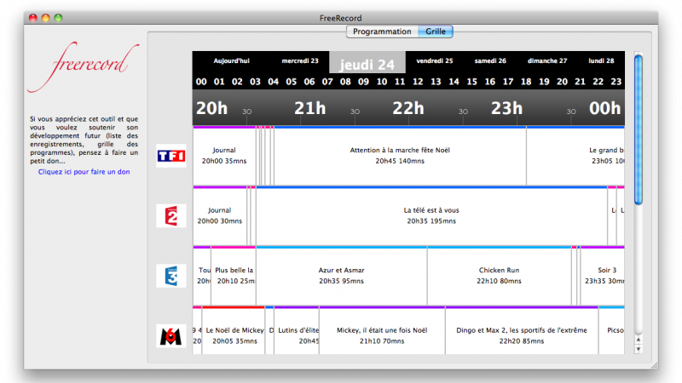Select 'La télé est à vous' program
Screen dimensions: 682x383
pos(431,216)
